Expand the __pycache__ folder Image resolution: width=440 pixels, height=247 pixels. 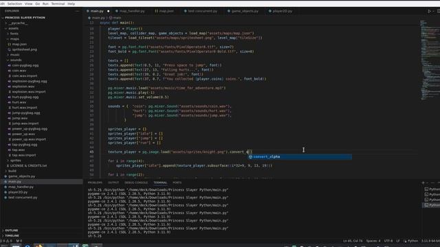coord(18,23)
